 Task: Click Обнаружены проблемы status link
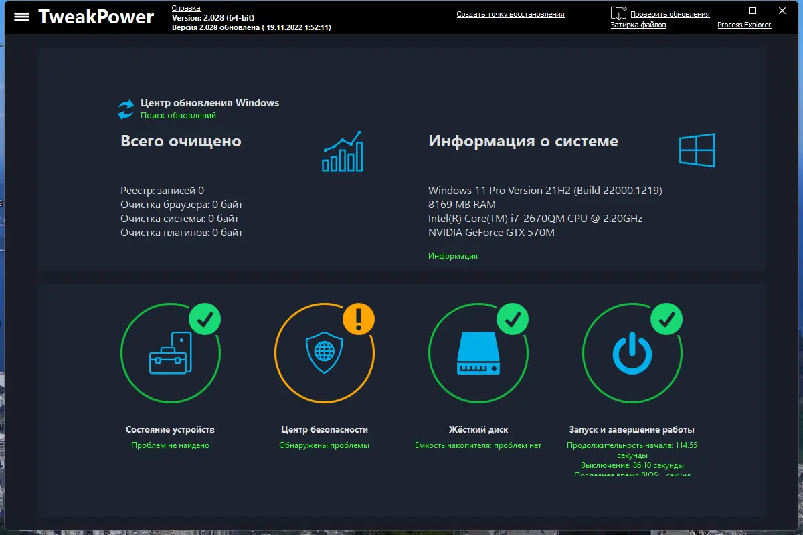(324, 445)
